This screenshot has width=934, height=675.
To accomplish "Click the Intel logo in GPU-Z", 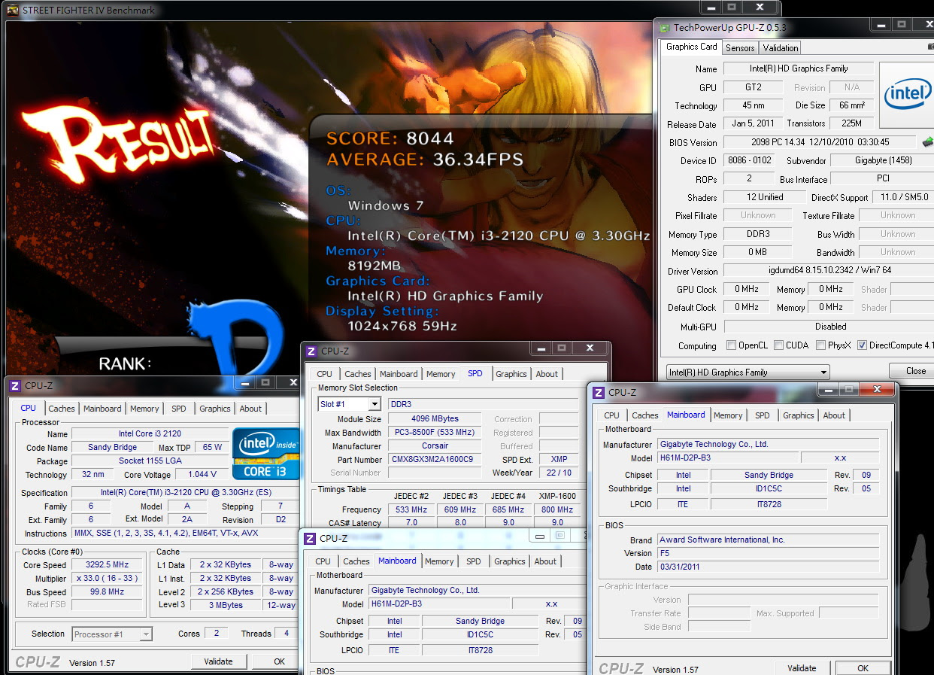I will [x=906, y=95].
